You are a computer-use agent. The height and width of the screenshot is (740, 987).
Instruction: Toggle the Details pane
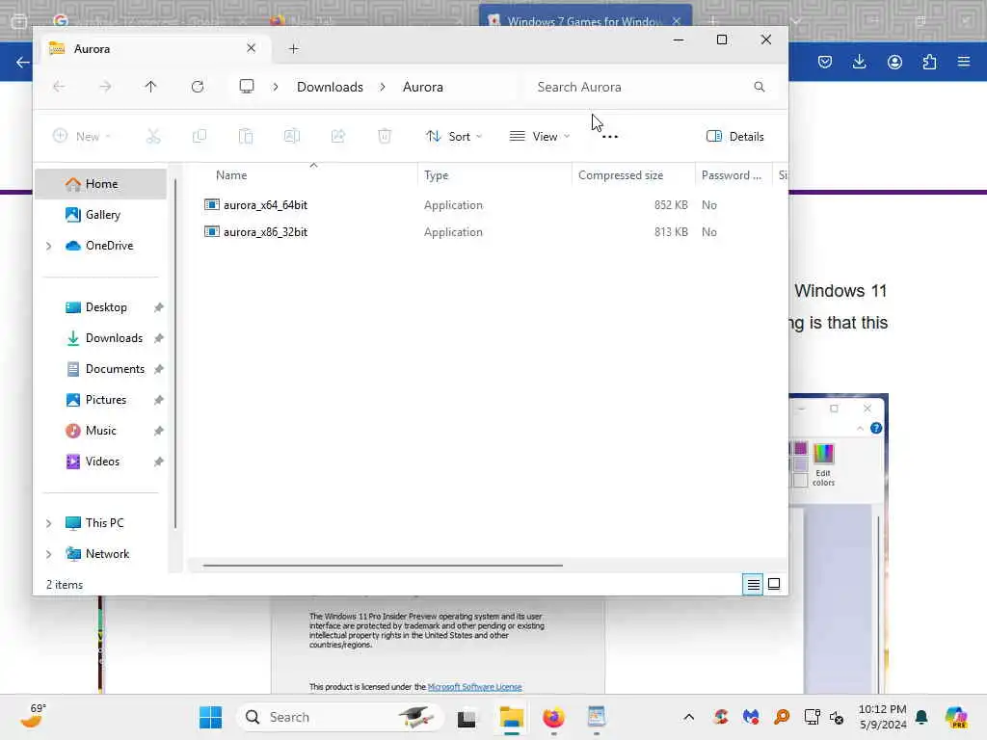735,137
